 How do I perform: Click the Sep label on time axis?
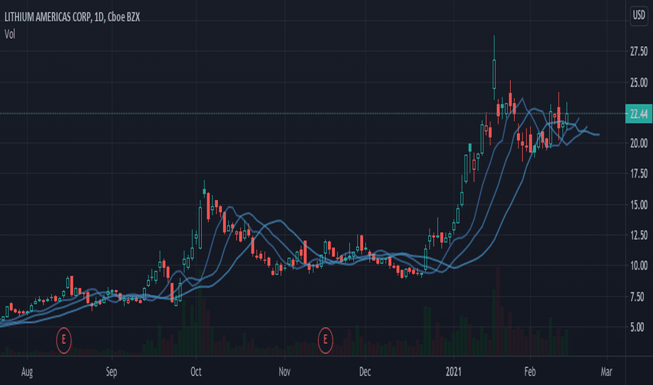point(111,372)
